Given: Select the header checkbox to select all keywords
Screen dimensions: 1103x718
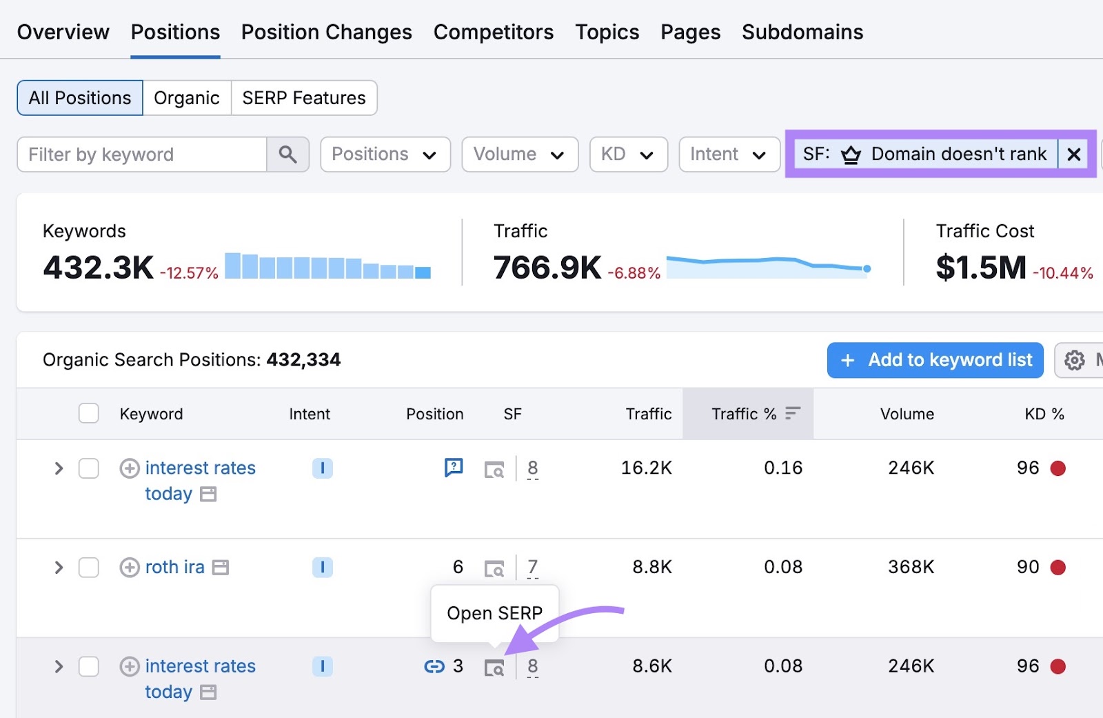Looking at the screenshot, I should (89, 412).
